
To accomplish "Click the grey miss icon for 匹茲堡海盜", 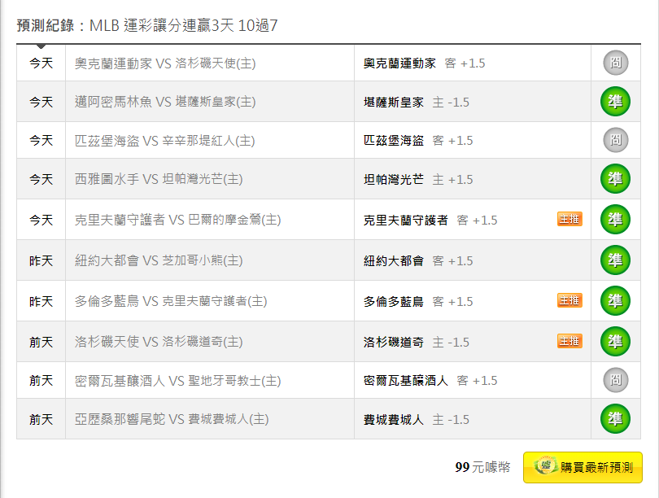I will pos(616,140).
